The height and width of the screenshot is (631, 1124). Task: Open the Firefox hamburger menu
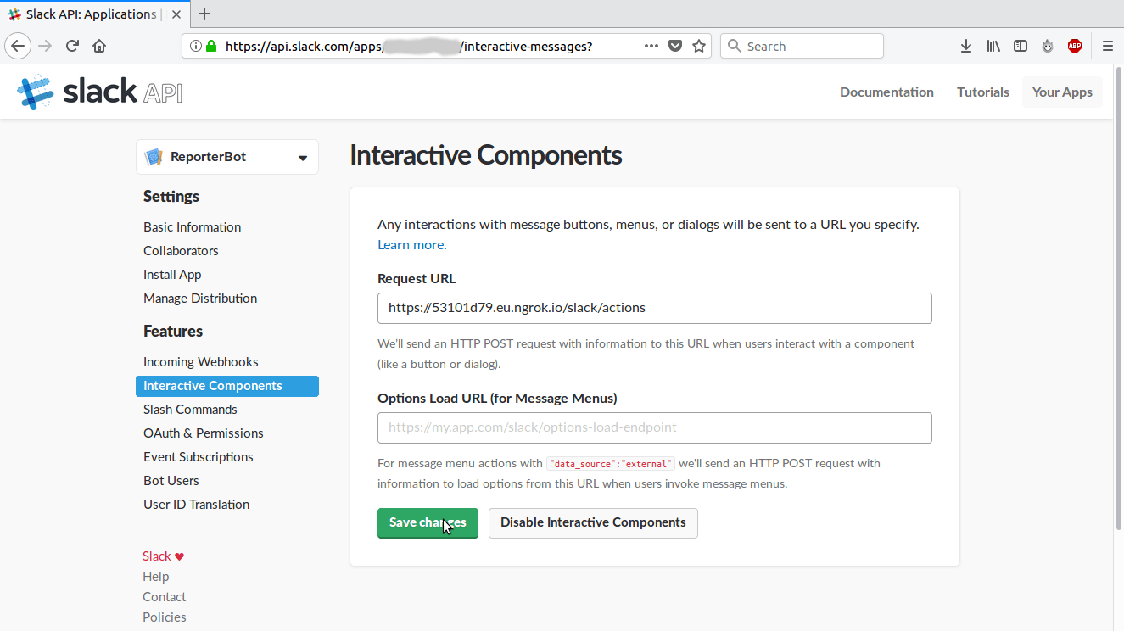click(1107, 46)
